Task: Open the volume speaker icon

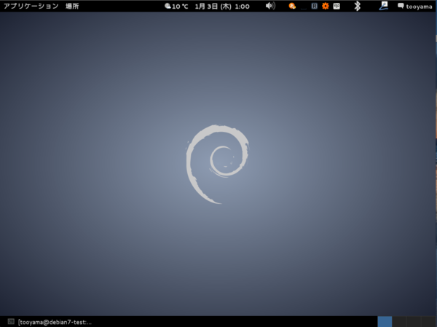Action: [x=270, y=6]
